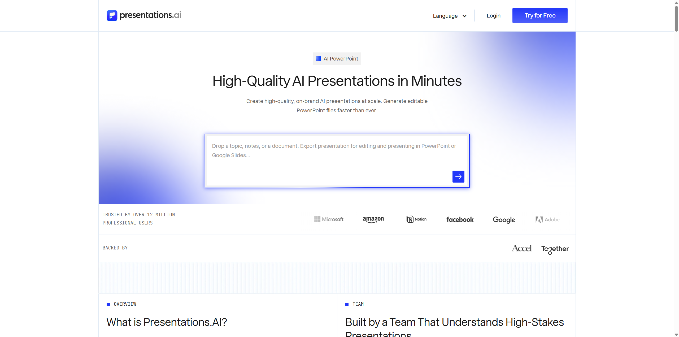Image resolution: width=679 pixels, height=337 pixels.
Task: Click the "OVERVIEW" section label
Action: pyautogui.click(x=125, y=304)
